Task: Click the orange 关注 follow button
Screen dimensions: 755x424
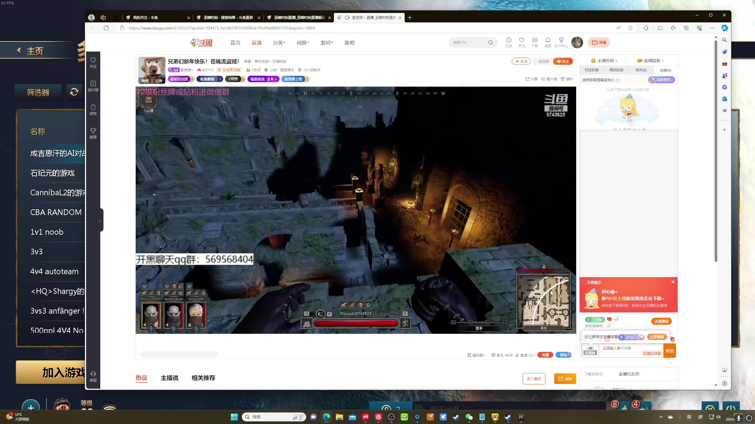Action: [563, 61]
